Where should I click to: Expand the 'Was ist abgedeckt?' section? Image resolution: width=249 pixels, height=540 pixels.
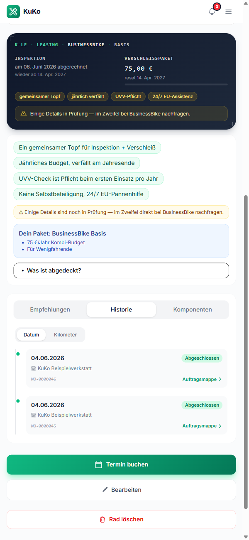121,270
